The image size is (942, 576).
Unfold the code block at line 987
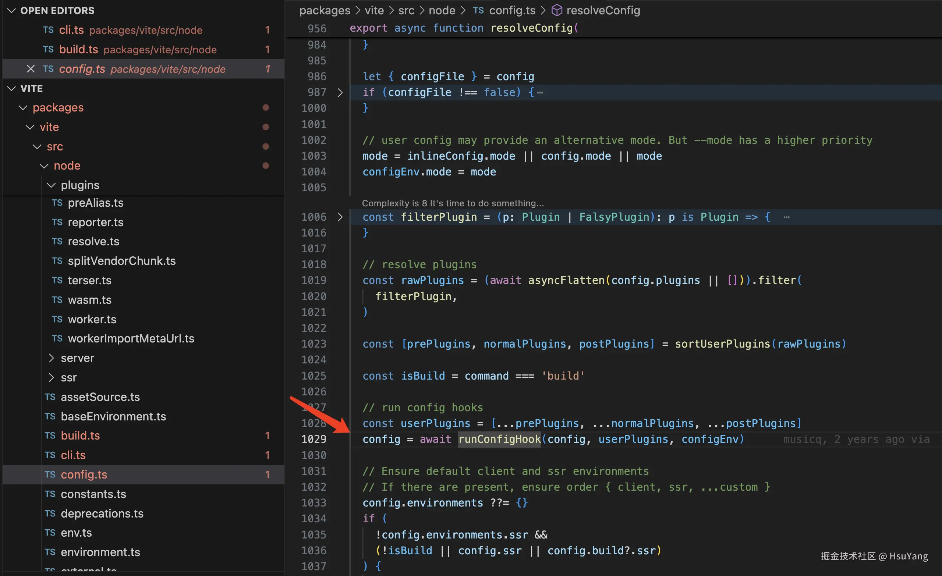pyautogui.click(x=340, y=92)
